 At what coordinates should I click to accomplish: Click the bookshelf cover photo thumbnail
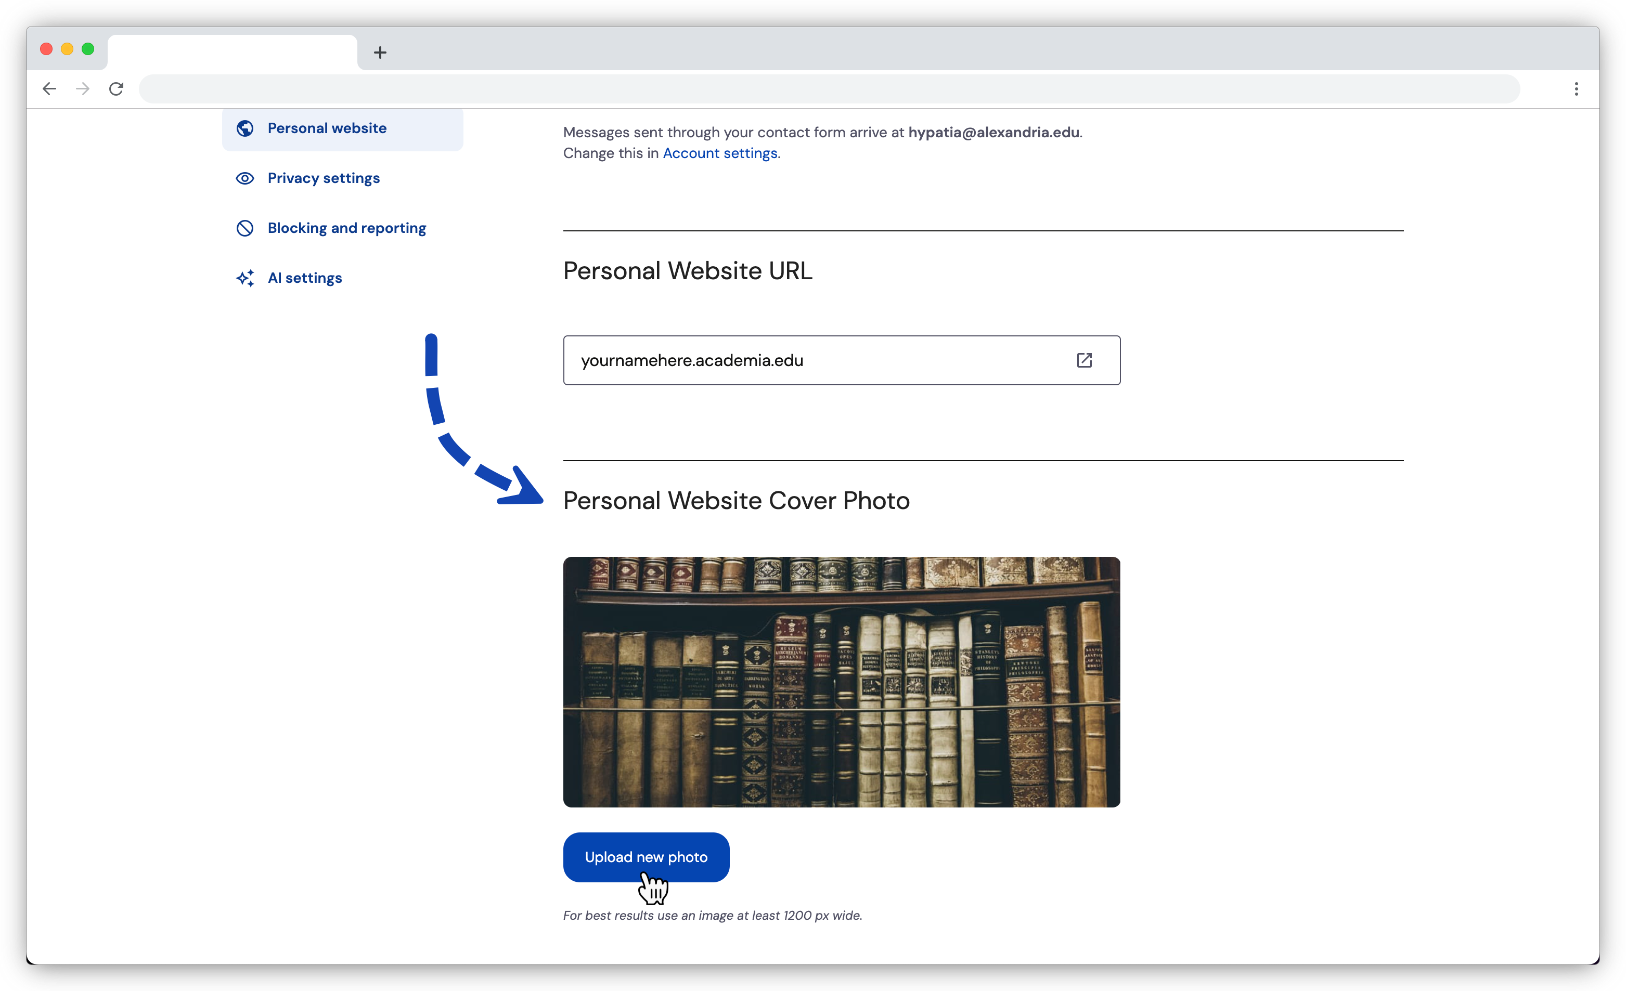(x=842, y=682)
